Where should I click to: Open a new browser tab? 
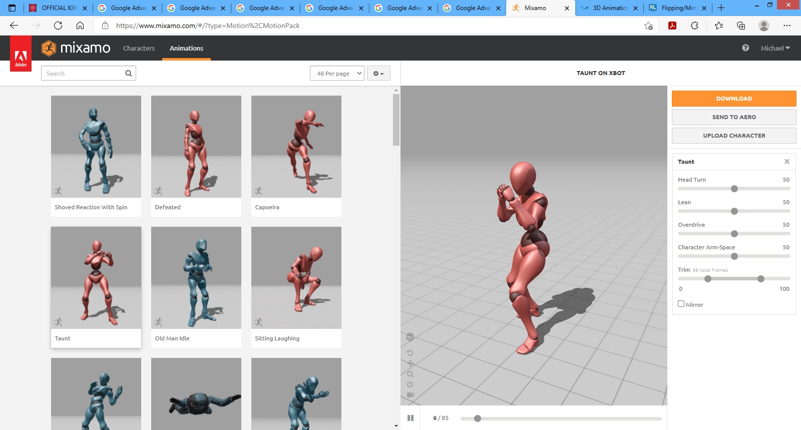click(721, 8)
